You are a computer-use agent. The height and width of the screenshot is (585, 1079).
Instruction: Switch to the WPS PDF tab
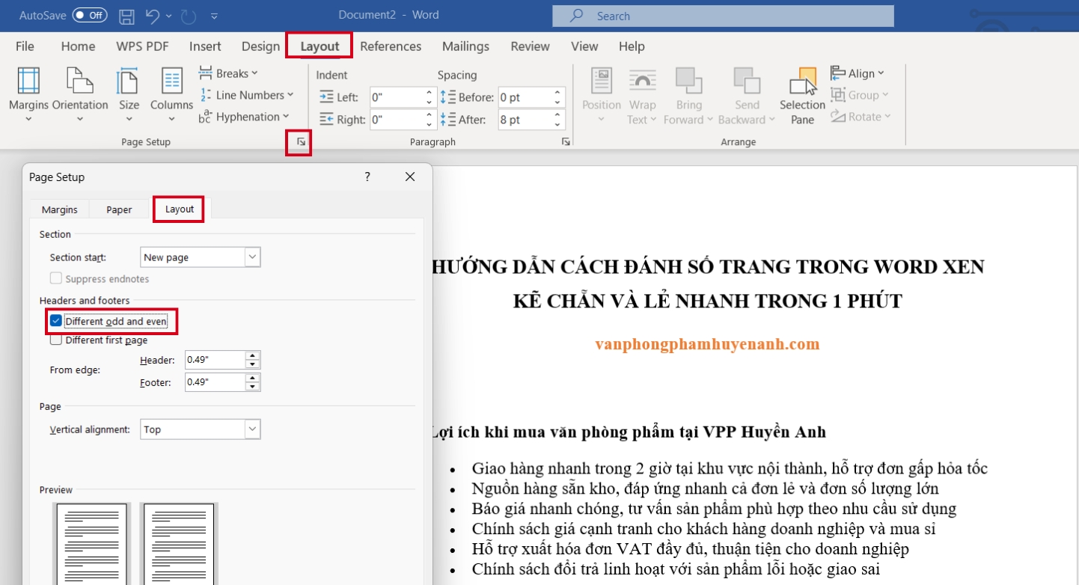(142, 46)
